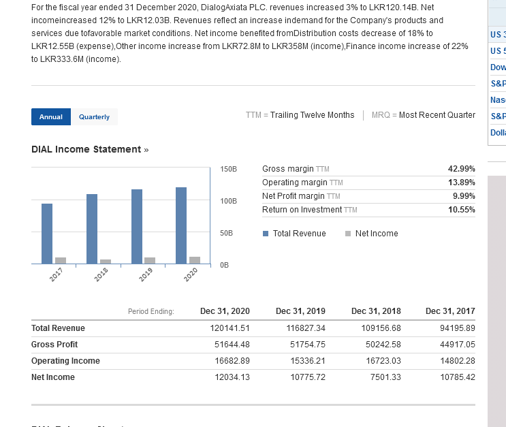Click the 2018 Total Revenue bar
This screenshot has width=506, height=427.
pos(92,229)
